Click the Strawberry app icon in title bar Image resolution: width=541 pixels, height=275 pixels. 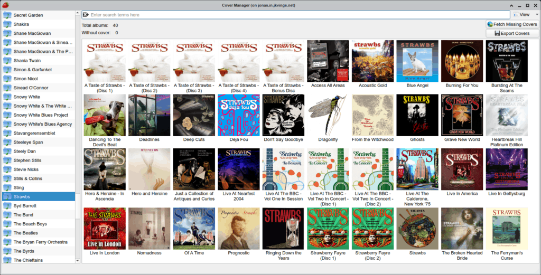click(5, 5)
